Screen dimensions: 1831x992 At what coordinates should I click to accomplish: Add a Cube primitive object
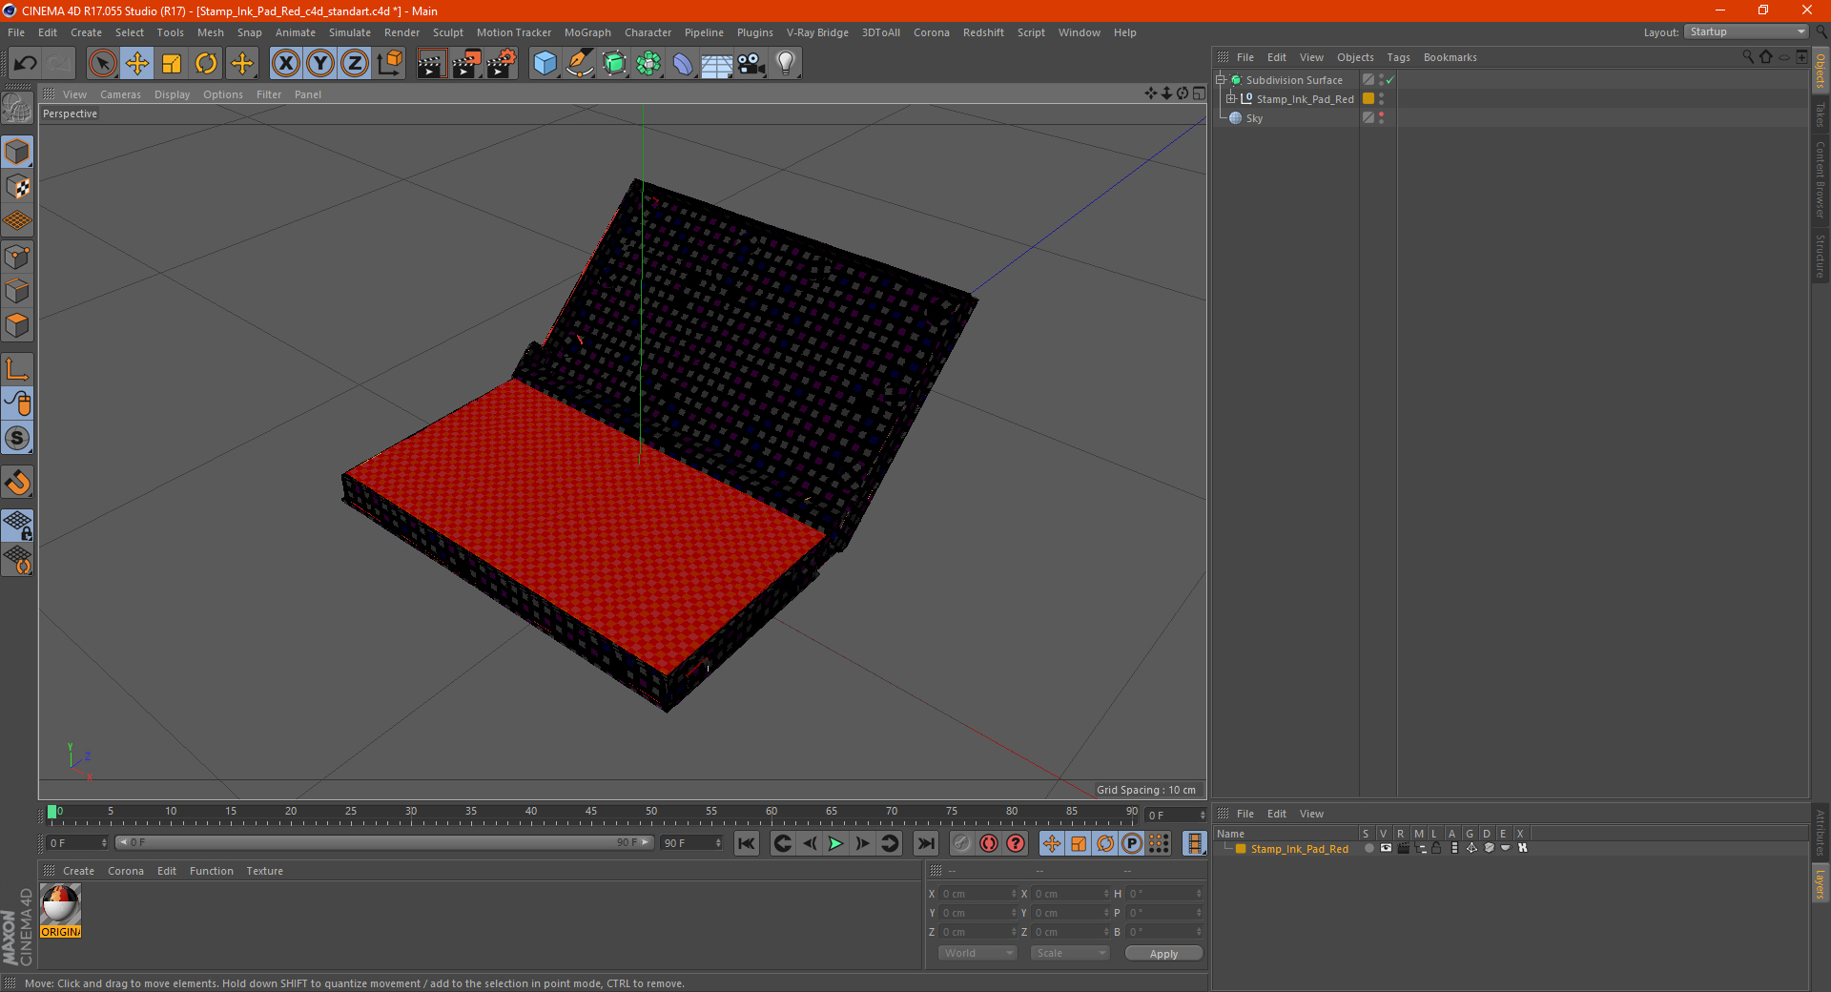tap(545, 64)
